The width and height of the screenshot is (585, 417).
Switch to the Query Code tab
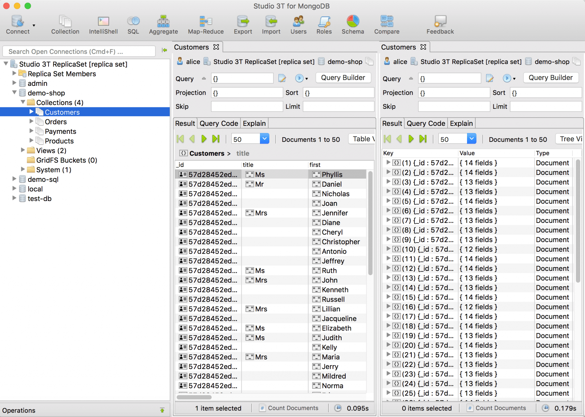[x=218, y=123]
